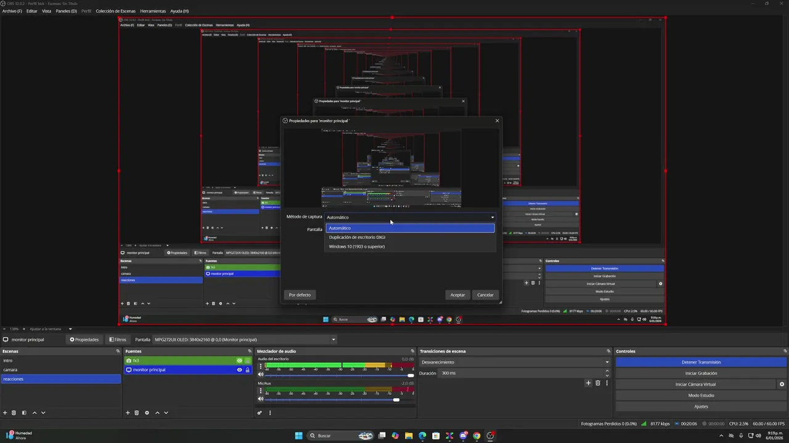
Task: Select Duplicación de escritorio DXGI option
Action: pyautogui.click(x=410, y=237)
